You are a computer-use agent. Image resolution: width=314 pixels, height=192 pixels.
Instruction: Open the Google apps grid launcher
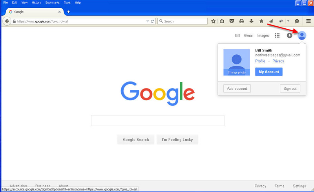277,35
